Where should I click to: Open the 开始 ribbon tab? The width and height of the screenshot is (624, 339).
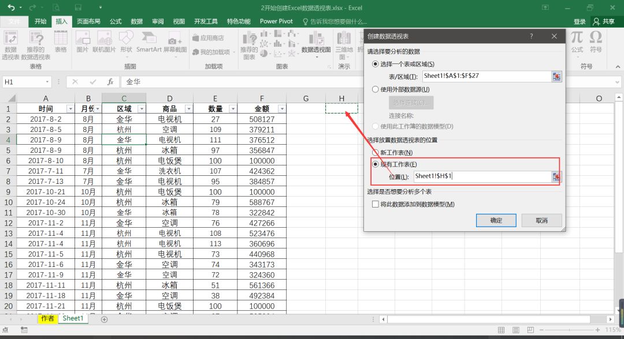tap(40, 21)
